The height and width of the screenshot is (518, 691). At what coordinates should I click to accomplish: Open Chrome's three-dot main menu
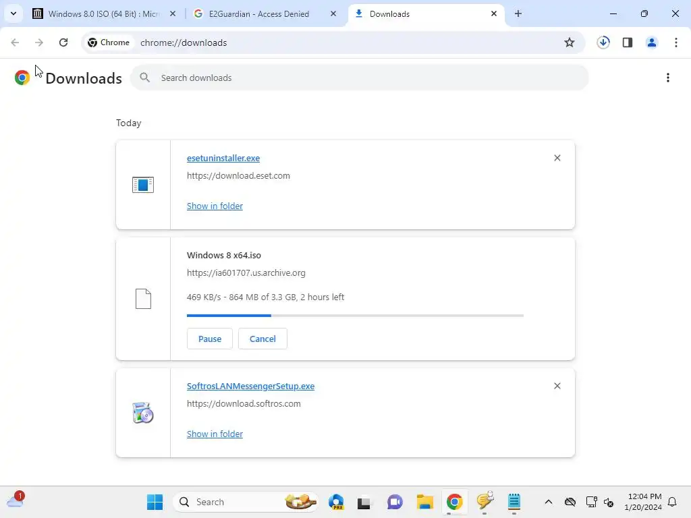[x=676, y=42]
